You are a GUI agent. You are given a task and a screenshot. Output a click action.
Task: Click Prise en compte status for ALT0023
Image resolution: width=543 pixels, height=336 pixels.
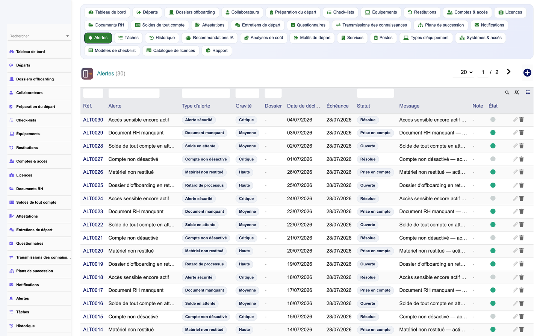(375, 212)
